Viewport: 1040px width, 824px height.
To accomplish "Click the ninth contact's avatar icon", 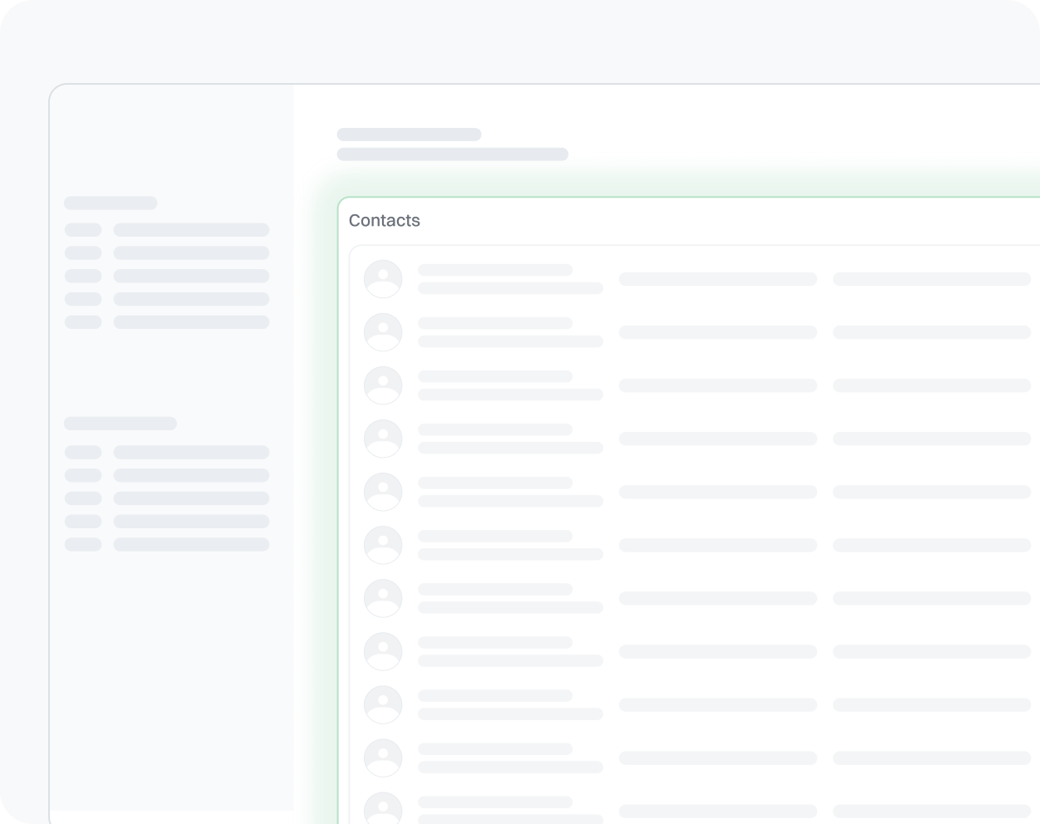I will click(383, 704).
